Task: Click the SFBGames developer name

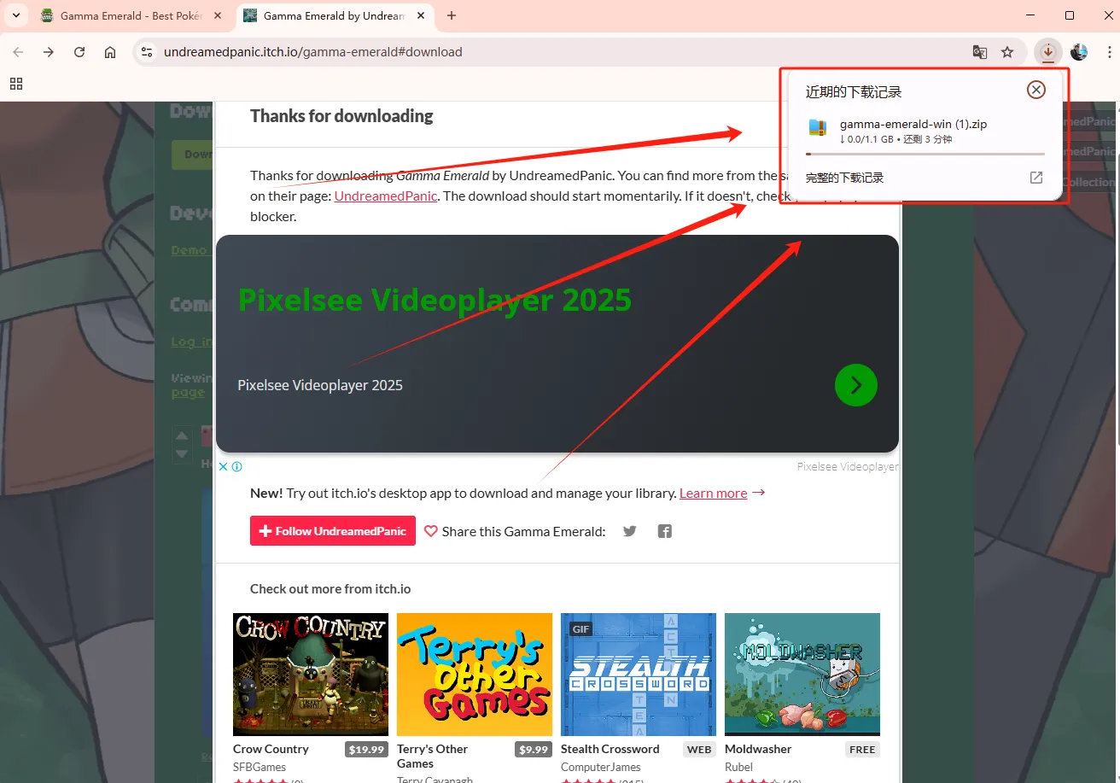Action: coord(260,767)
